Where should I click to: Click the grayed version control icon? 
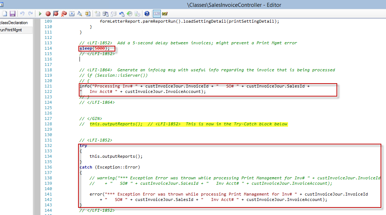click(x=113, y=14)
